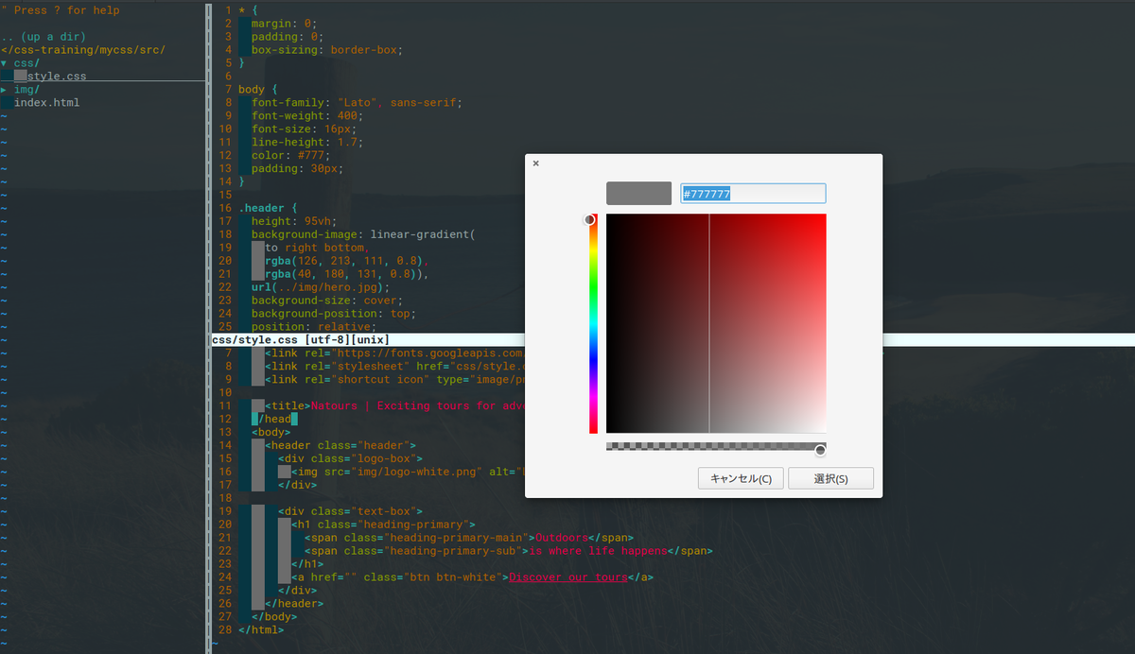The height and width of the screenshot is (654, 1135).
Task: Click the "Discover our tours" anchor text
Action: coord(568,579)
